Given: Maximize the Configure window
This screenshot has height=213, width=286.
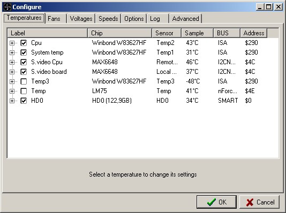Looking at the screenshot, I should [x=268, y=7].
